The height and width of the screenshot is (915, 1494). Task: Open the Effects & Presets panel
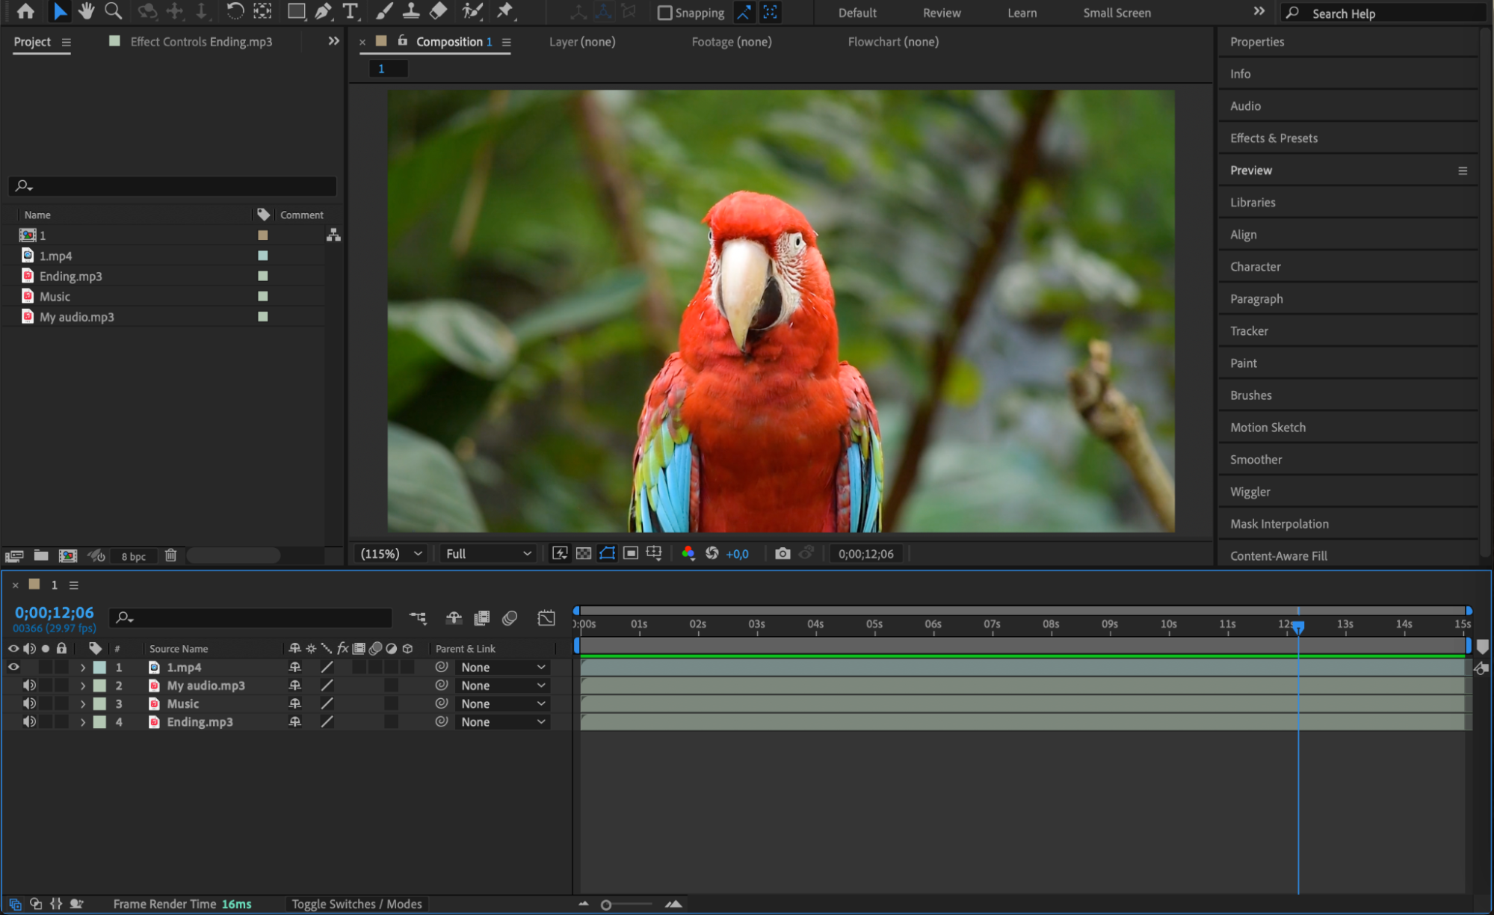[x=1274, y=138]
